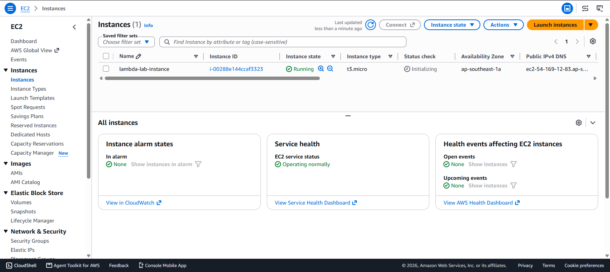Sort by Availability Zone column arrow
This screenshot has height=272, width=610.
[512, 56]
